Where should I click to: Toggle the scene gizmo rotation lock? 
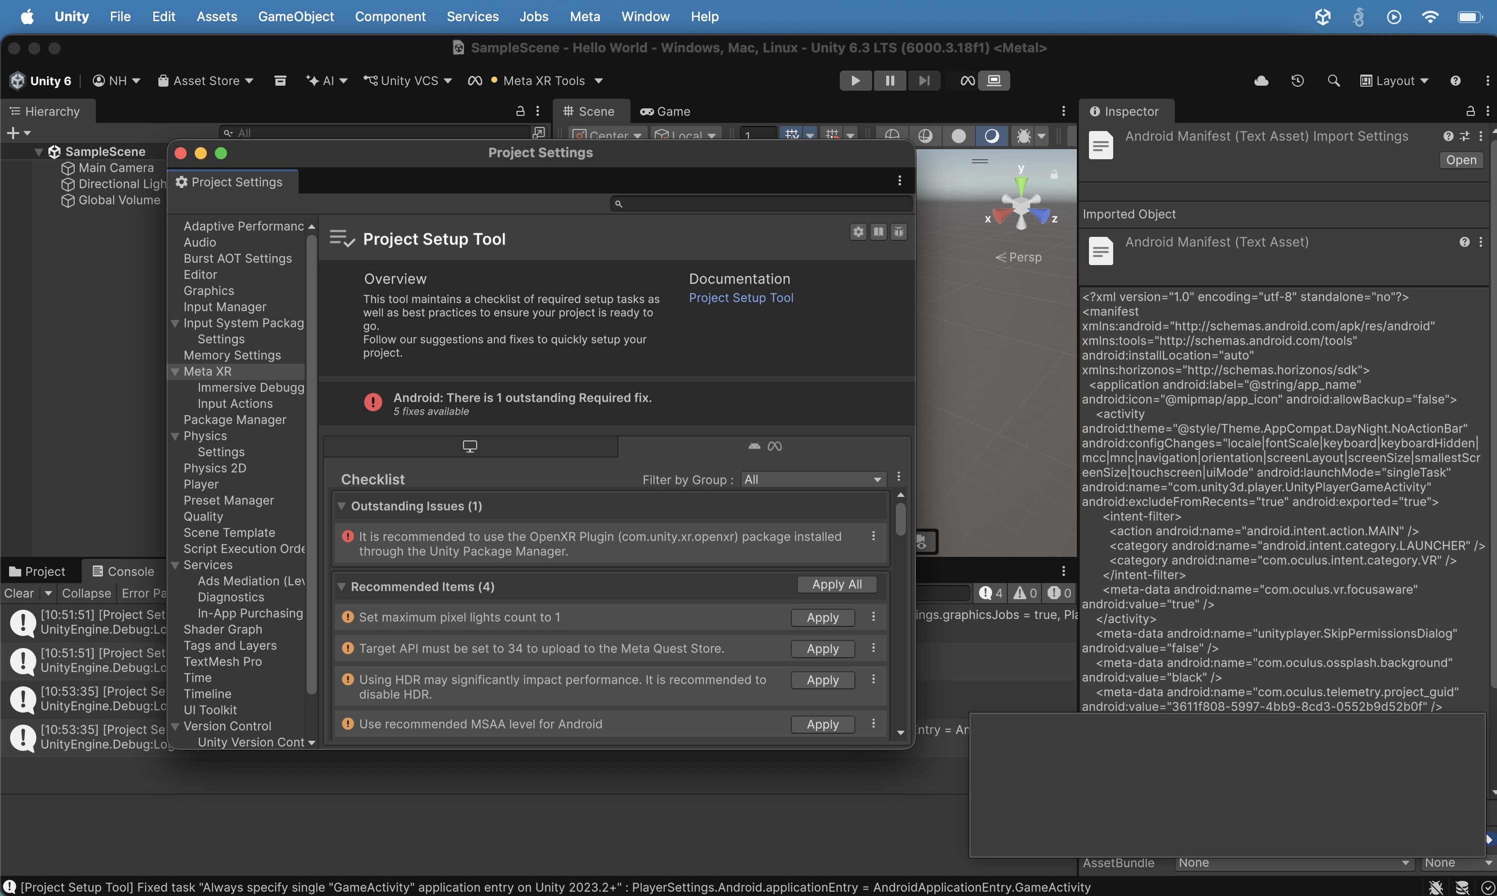(1054, 174)
